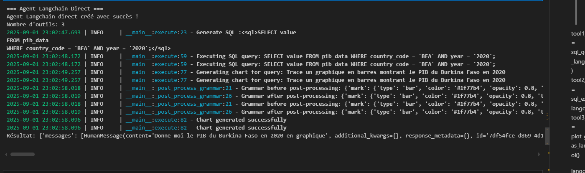The width and height of the screenshot is (585, 173).
Task: Click the 'Agent Langchain direct créé avec succès' line
Action: click(72, 16)
